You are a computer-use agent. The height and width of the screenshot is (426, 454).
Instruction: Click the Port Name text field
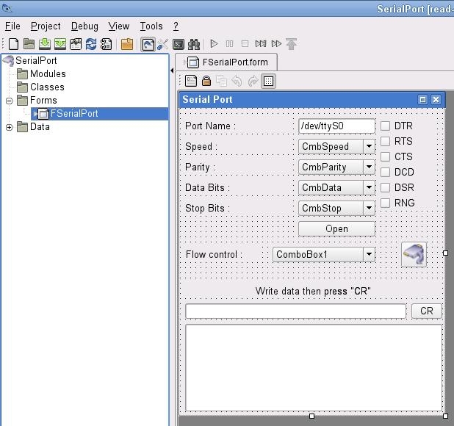336,126
